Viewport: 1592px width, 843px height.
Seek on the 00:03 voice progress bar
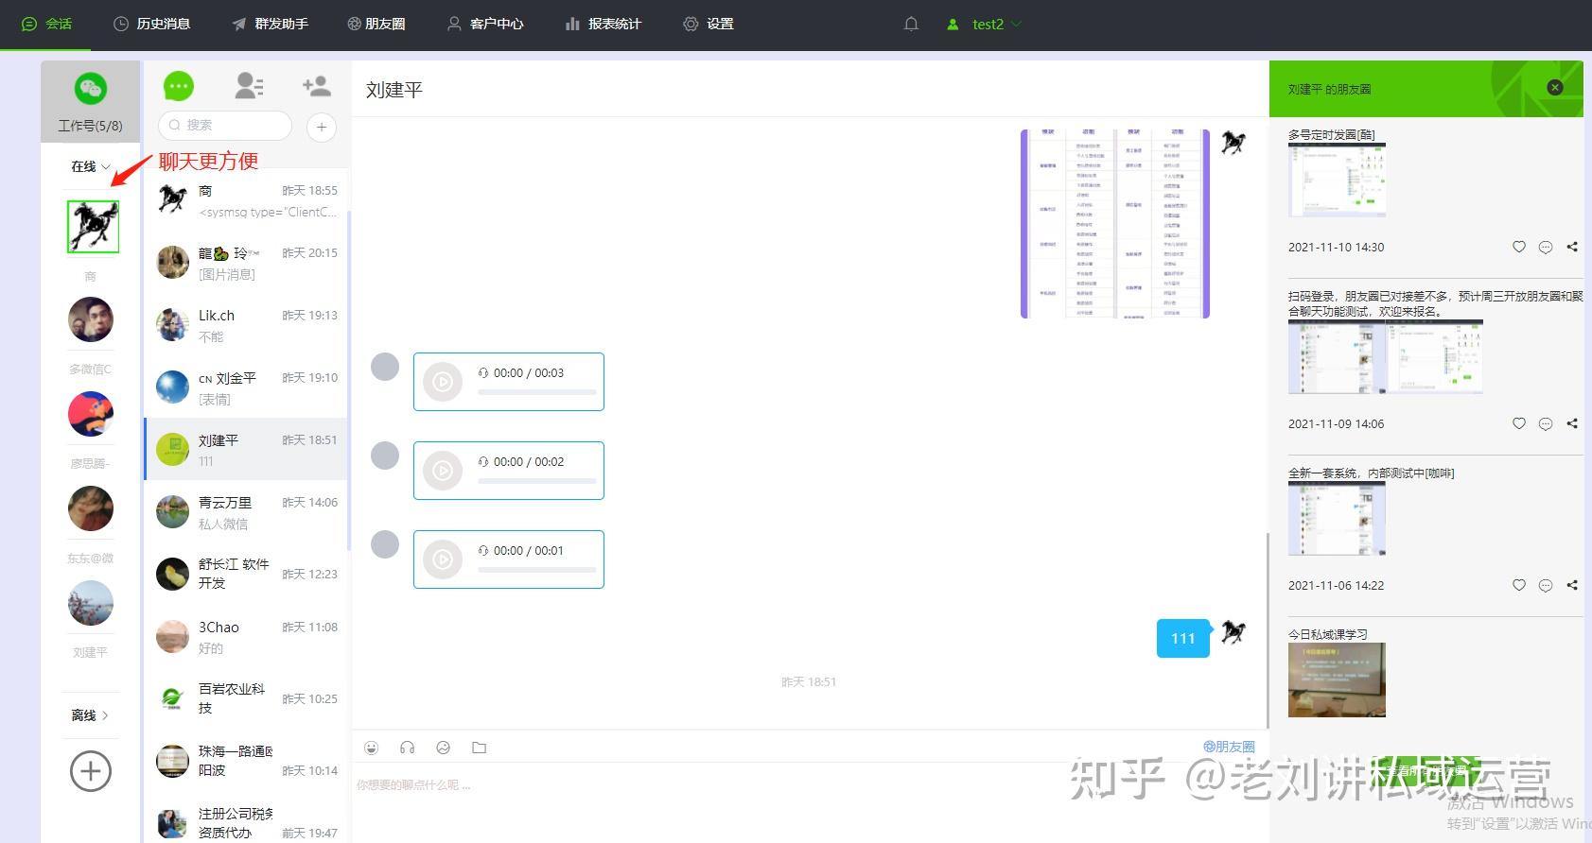pos(537,391)
